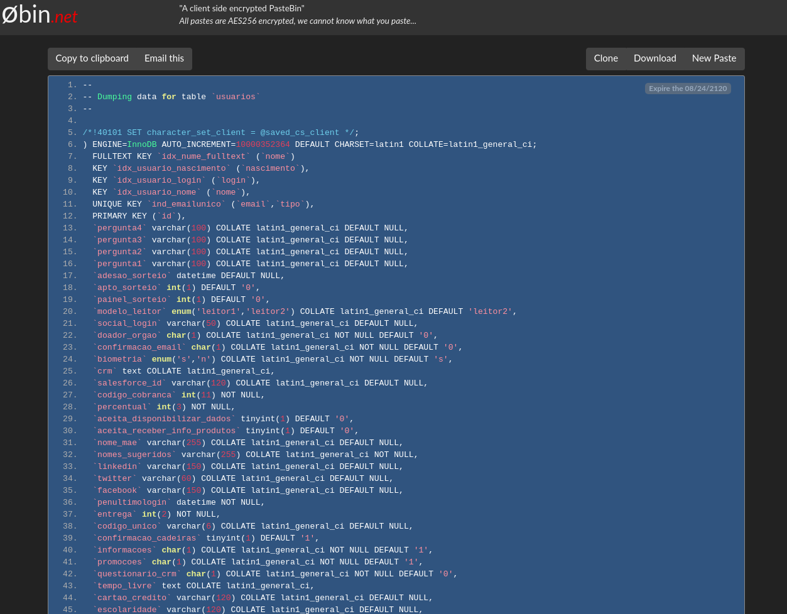Click the KEY idx_usuario_nascimento line
Viewport: 787px width, 614px height.
pyautogui.click(x=201, y=168)
